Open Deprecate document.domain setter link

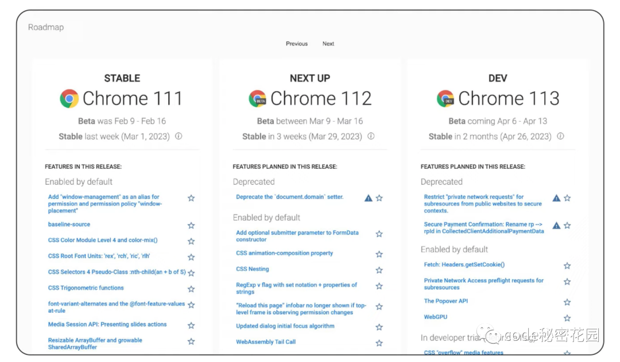click(x=290, y=197)
